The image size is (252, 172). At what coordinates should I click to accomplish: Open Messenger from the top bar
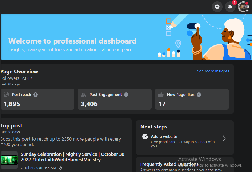tap(217, 7)
